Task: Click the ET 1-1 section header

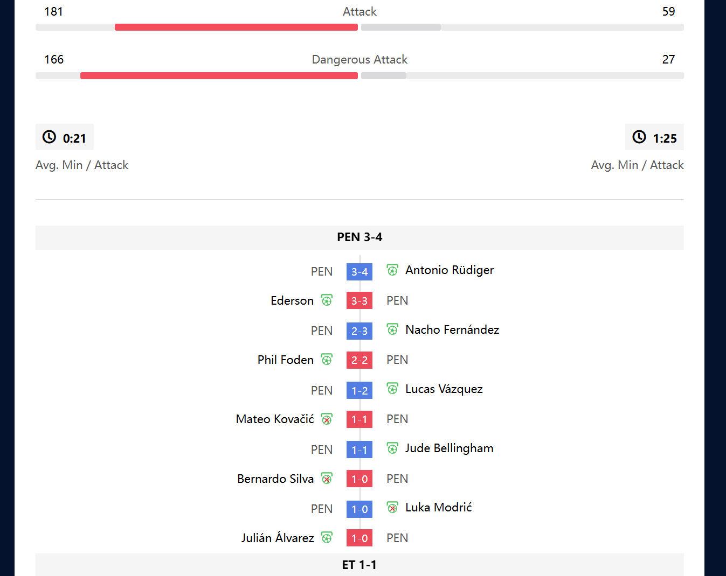Action: pos(359,565)
